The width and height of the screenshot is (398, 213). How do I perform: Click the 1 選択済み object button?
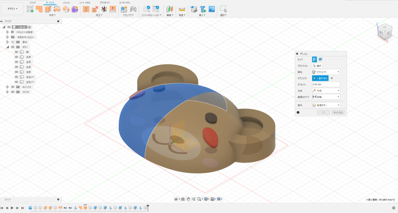(x=320, y=78)
